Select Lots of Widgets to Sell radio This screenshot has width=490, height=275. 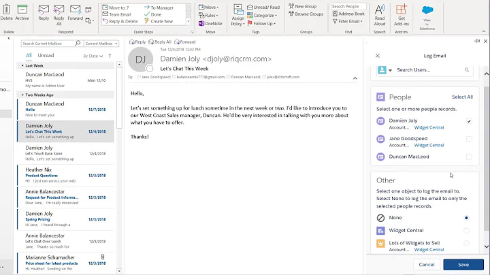(466, 243)
